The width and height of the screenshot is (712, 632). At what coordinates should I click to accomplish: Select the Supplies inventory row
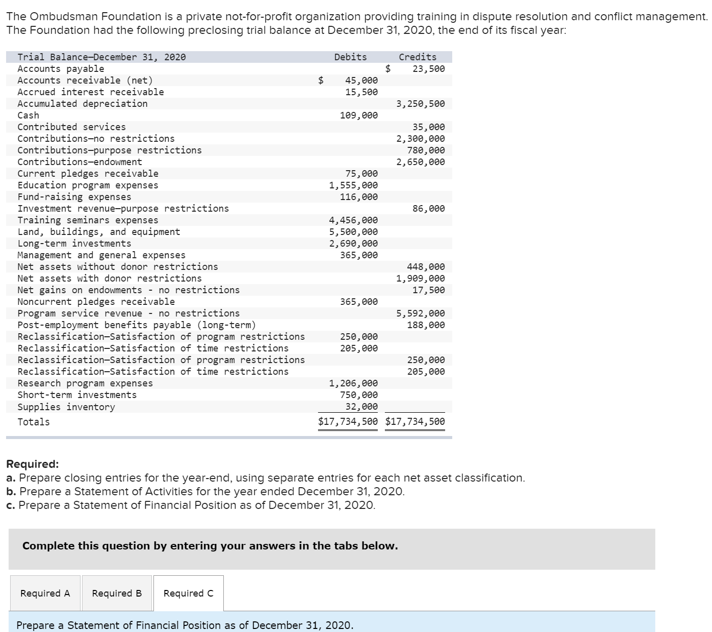[66, 407]
